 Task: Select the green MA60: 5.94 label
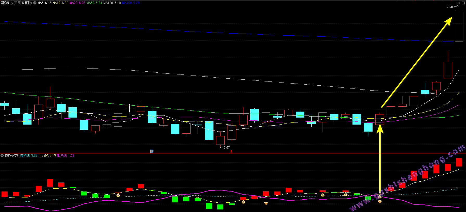pos(94,3)
